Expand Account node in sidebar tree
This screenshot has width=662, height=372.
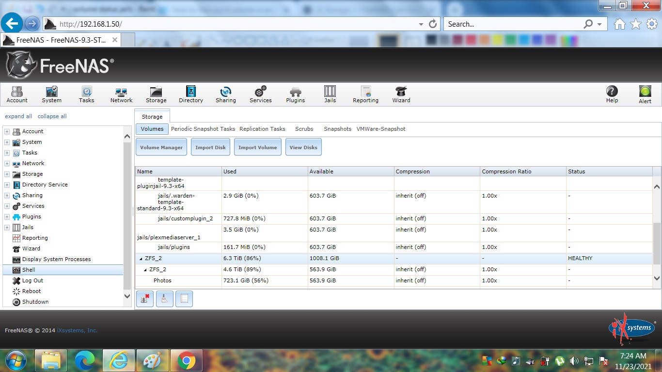coord(7,131)
